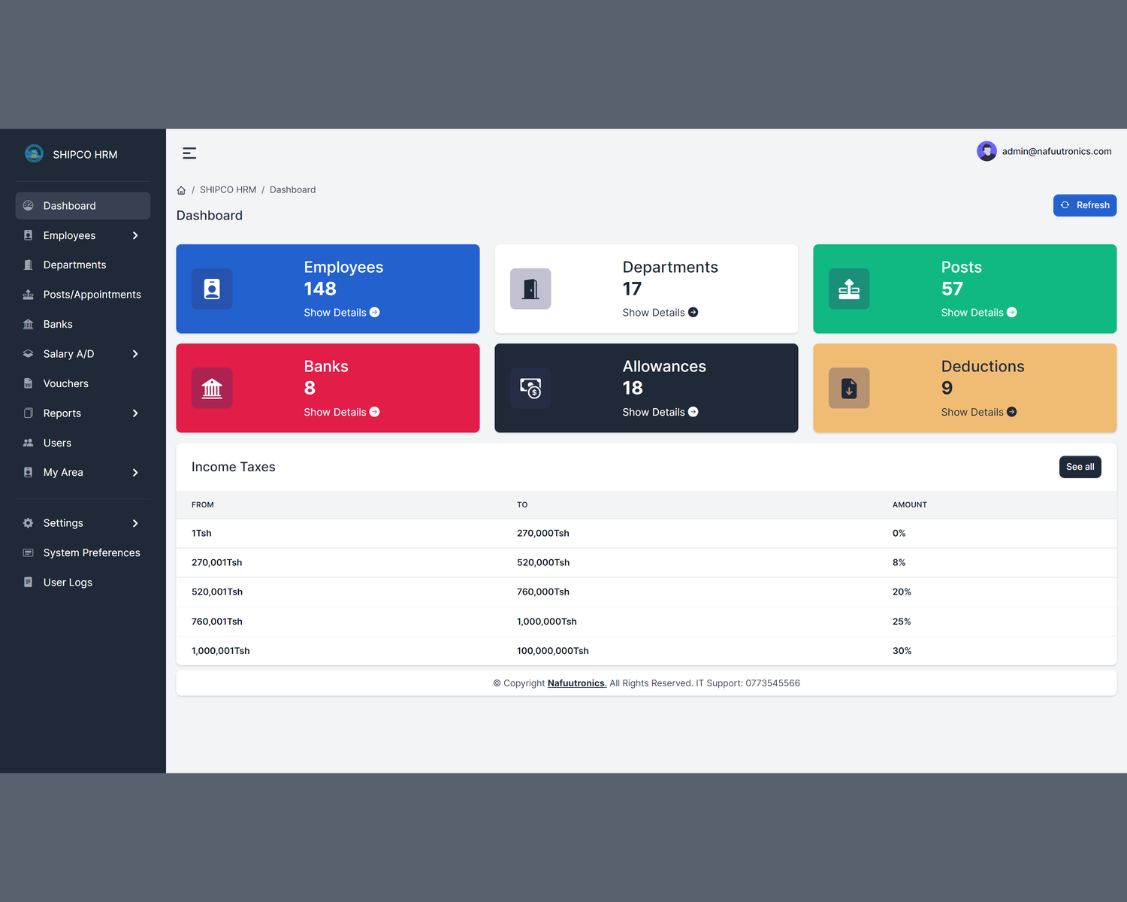Open the admin user avatar
The image size is (1127, 902).
pos(987,151)
